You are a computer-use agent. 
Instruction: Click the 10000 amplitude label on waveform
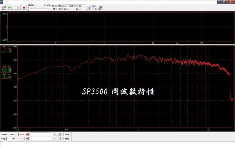click(4, 14)
